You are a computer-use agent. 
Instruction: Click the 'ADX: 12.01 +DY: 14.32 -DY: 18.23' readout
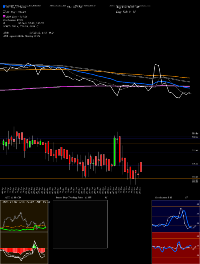pyautogui.click(x=26, y=202)
